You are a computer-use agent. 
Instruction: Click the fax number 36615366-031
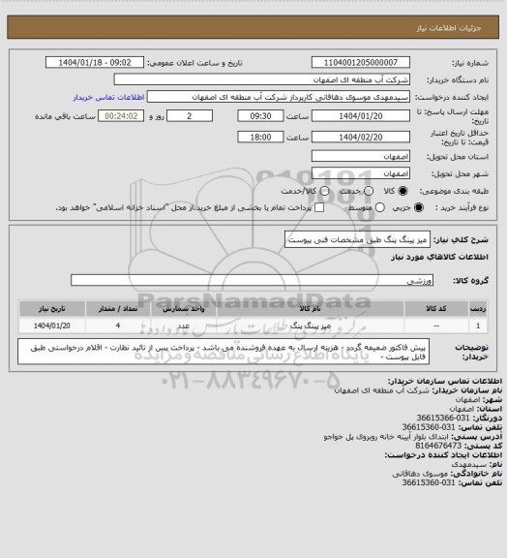(x=443, y=418)
